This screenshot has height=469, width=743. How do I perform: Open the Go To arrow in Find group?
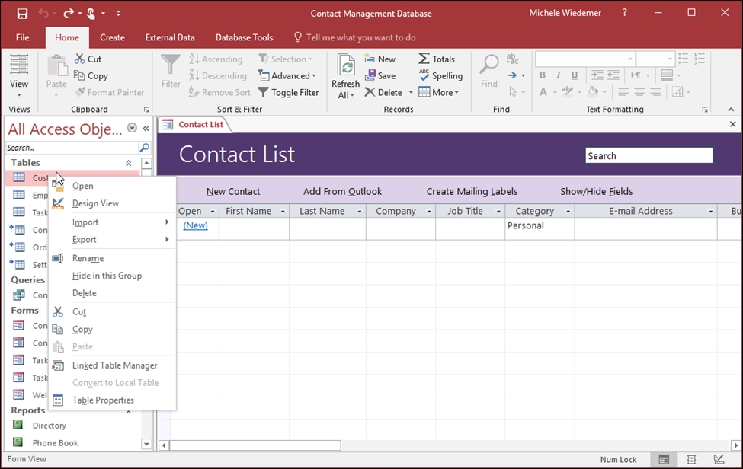pyautogui.click(x=516, y=75)
